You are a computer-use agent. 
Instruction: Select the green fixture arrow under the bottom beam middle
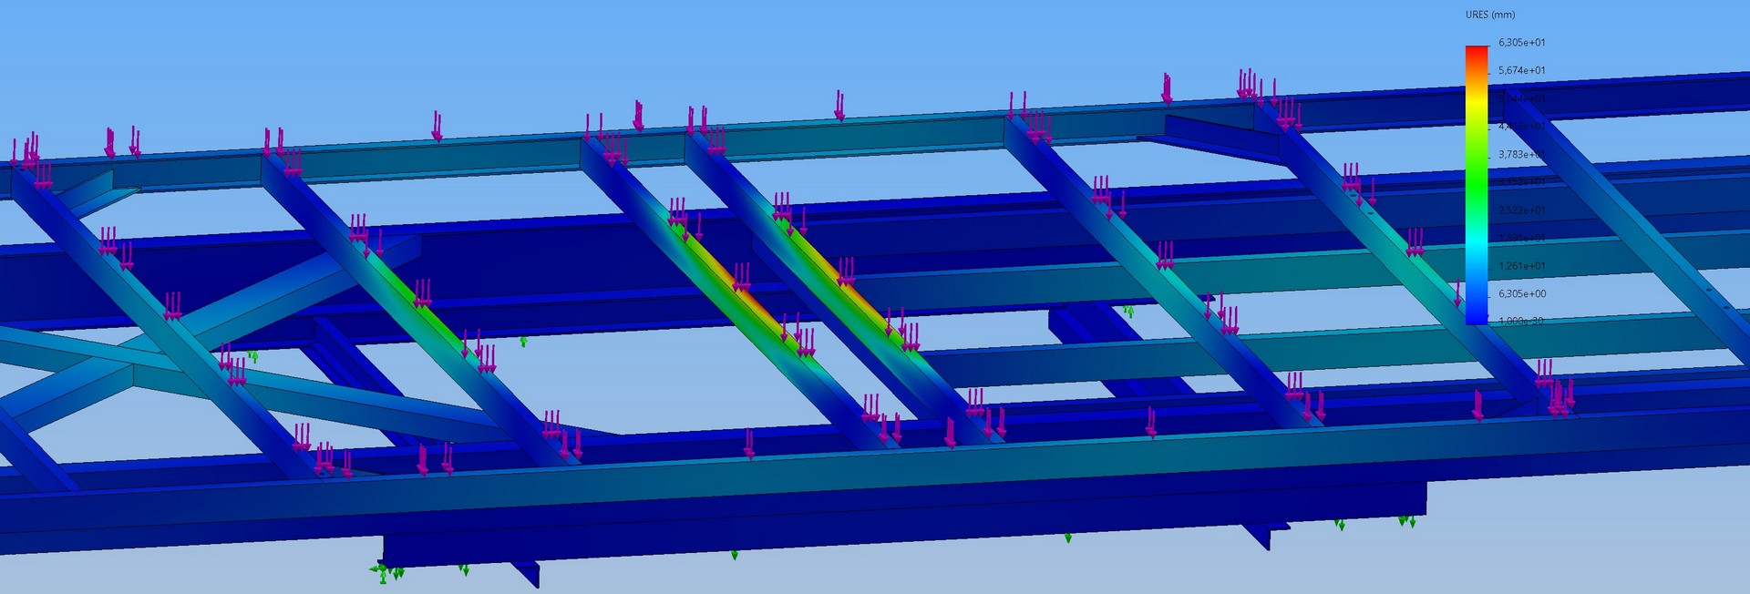734,554
